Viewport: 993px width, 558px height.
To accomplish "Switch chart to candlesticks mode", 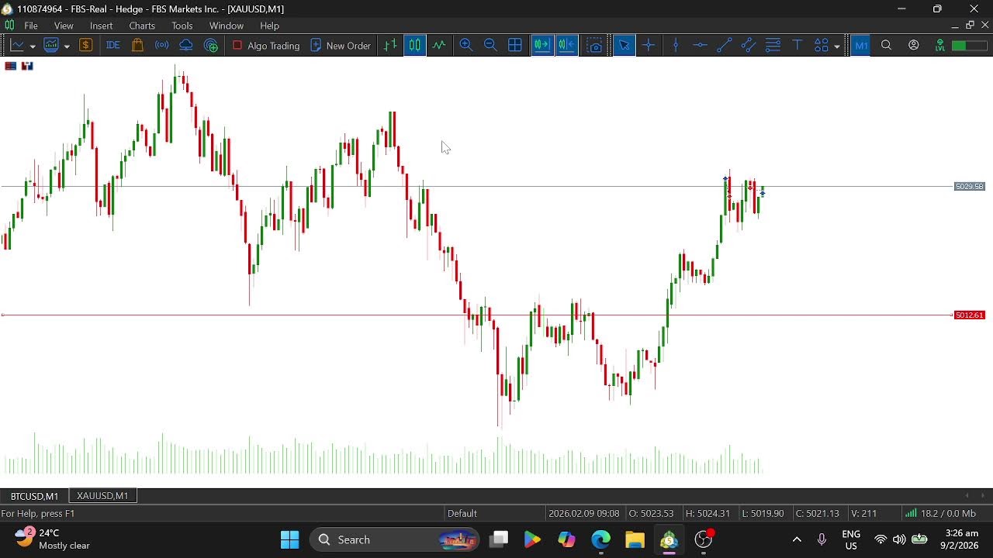I will 415,46.
